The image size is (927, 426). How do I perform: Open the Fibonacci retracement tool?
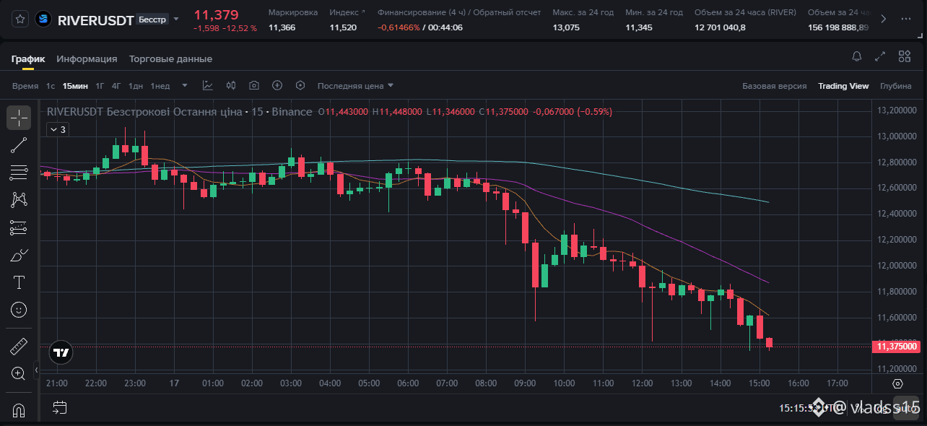(x=19, y=173)
